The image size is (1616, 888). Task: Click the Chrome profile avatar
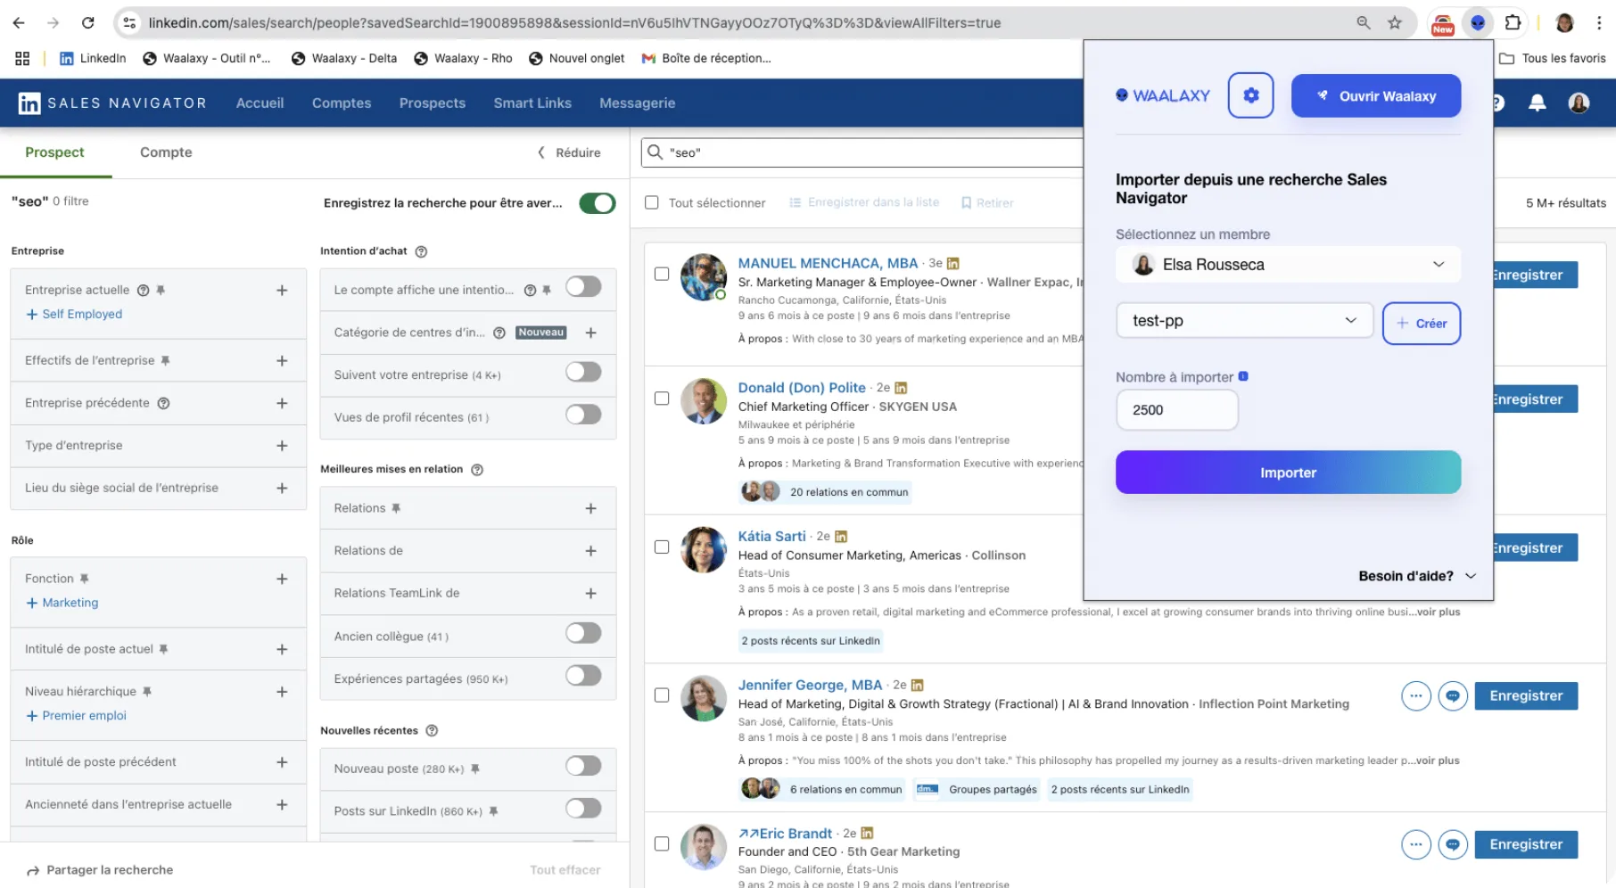point(1564,23)
